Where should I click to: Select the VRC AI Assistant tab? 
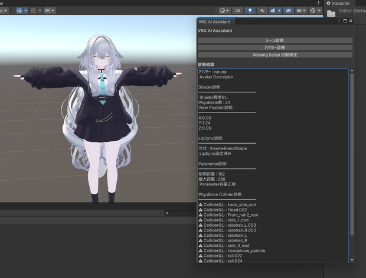pyautogui.click(x=214, y=22)
